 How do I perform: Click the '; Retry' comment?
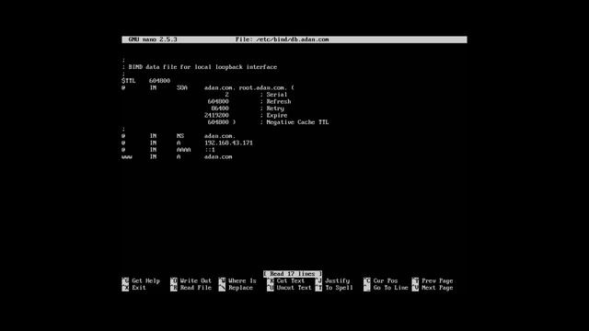tap(272, 108)
